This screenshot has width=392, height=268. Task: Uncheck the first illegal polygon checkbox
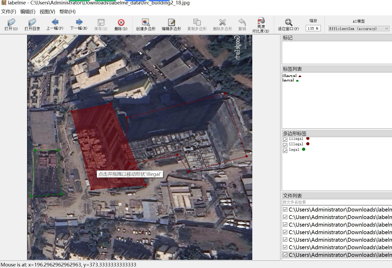[285, 140]
